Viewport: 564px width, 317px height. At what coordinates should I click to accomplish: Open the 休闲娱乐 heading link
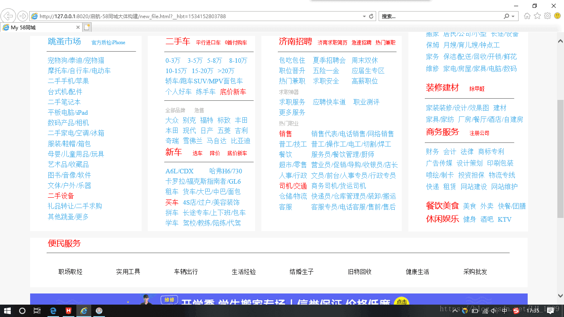(x=443, y=218)
